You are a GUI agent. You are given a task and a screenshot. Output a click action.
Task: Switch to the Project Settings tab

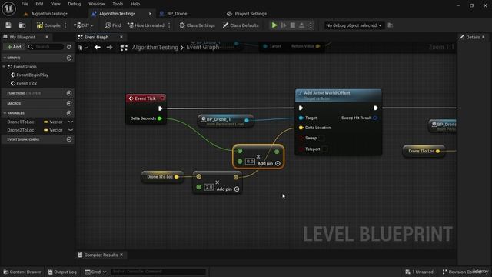(248, 14)
